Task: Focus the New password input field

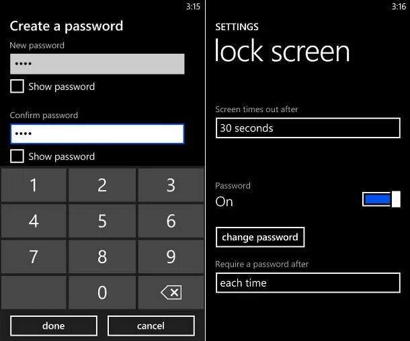Action: [x=97, y=64]
